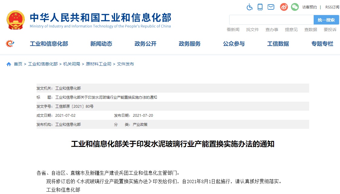Click 文件发布 in the breadcrumb

125,64
